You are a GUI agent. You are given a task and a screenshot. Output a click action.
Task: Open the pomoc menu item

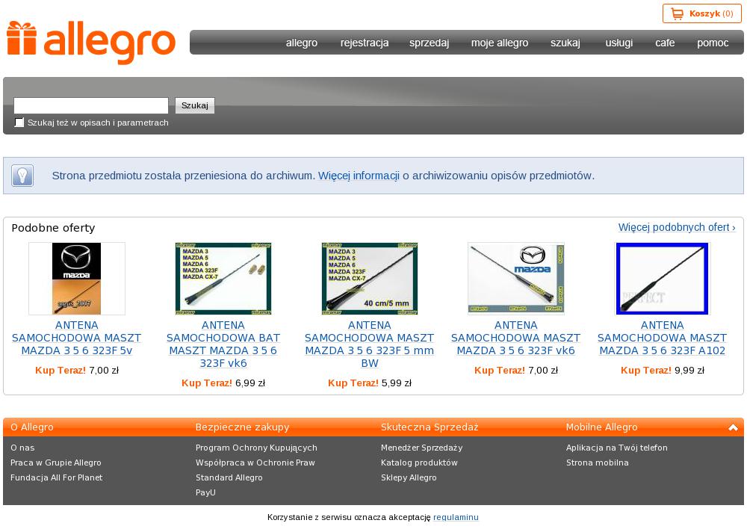pos(713,43)
